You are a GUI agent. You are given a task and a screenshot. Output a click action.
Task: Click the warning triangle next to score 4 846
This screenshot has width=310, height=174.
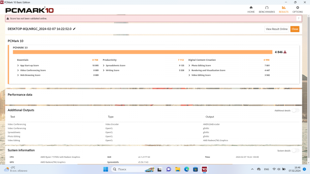285,52
